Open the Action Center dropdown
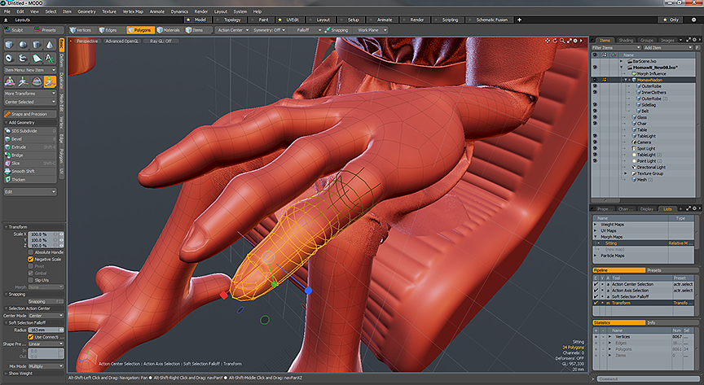Viewport: 704px width, 385px height. pos(231,30)
